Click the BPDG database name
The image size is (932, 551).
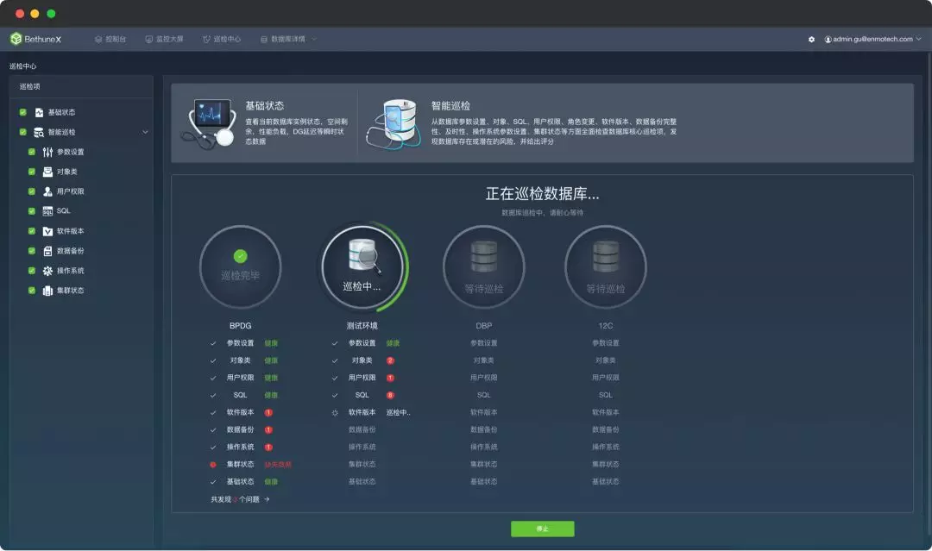tap(240, 326)
